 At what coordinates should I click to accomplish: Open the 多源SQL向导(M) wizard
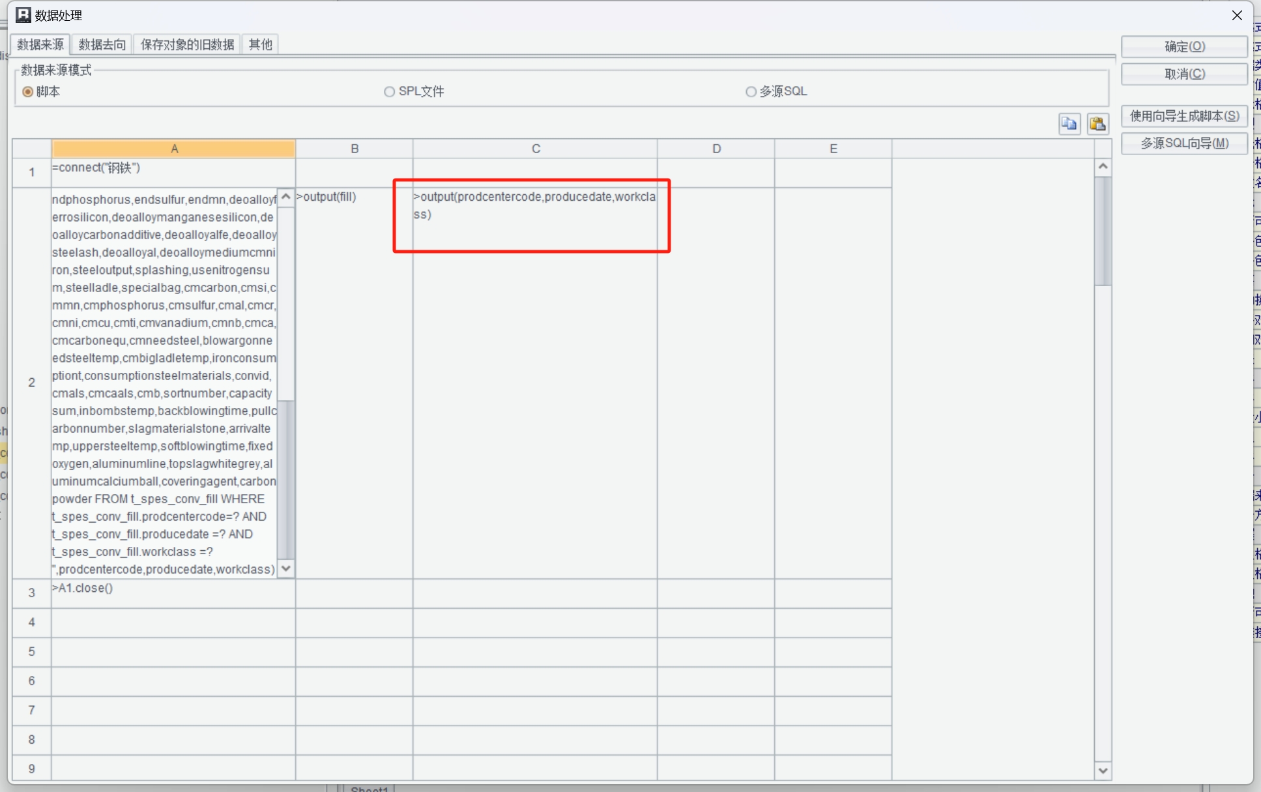[x=1183, y=143]
